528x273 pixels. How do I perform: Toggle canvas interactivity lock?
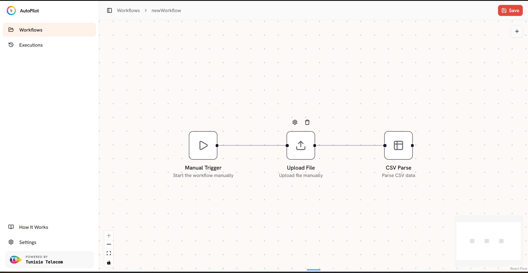[x=109, y=263]
